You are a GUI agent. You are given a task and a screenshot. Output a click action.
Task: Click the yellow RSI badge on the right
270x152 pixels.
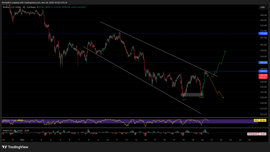(x=256, y=120)
